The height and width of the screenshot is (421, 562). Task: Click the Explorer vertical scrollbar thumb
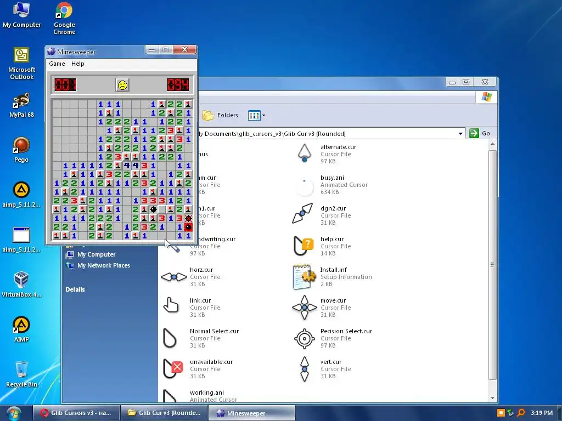click(x=492, y=265)
